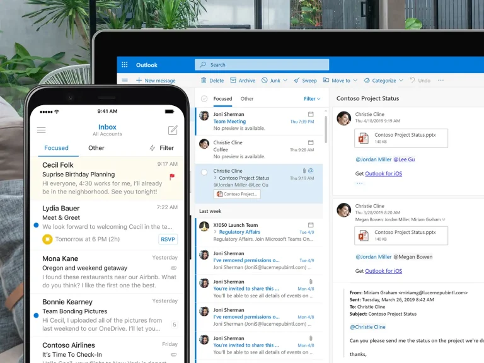Click the calendar icon on X1050 Launch Team email

click(311, 225)
